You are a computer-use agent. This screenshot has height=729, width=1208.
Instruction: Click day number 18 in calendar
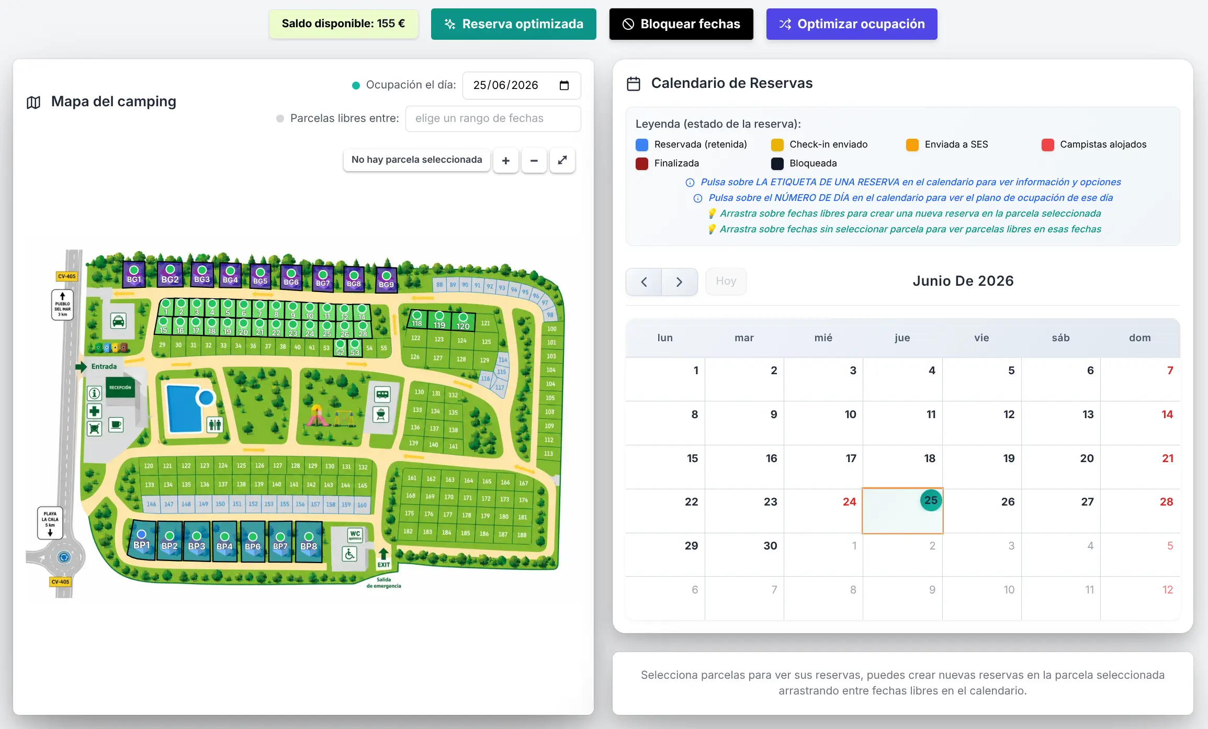click(x=930, y=458)
